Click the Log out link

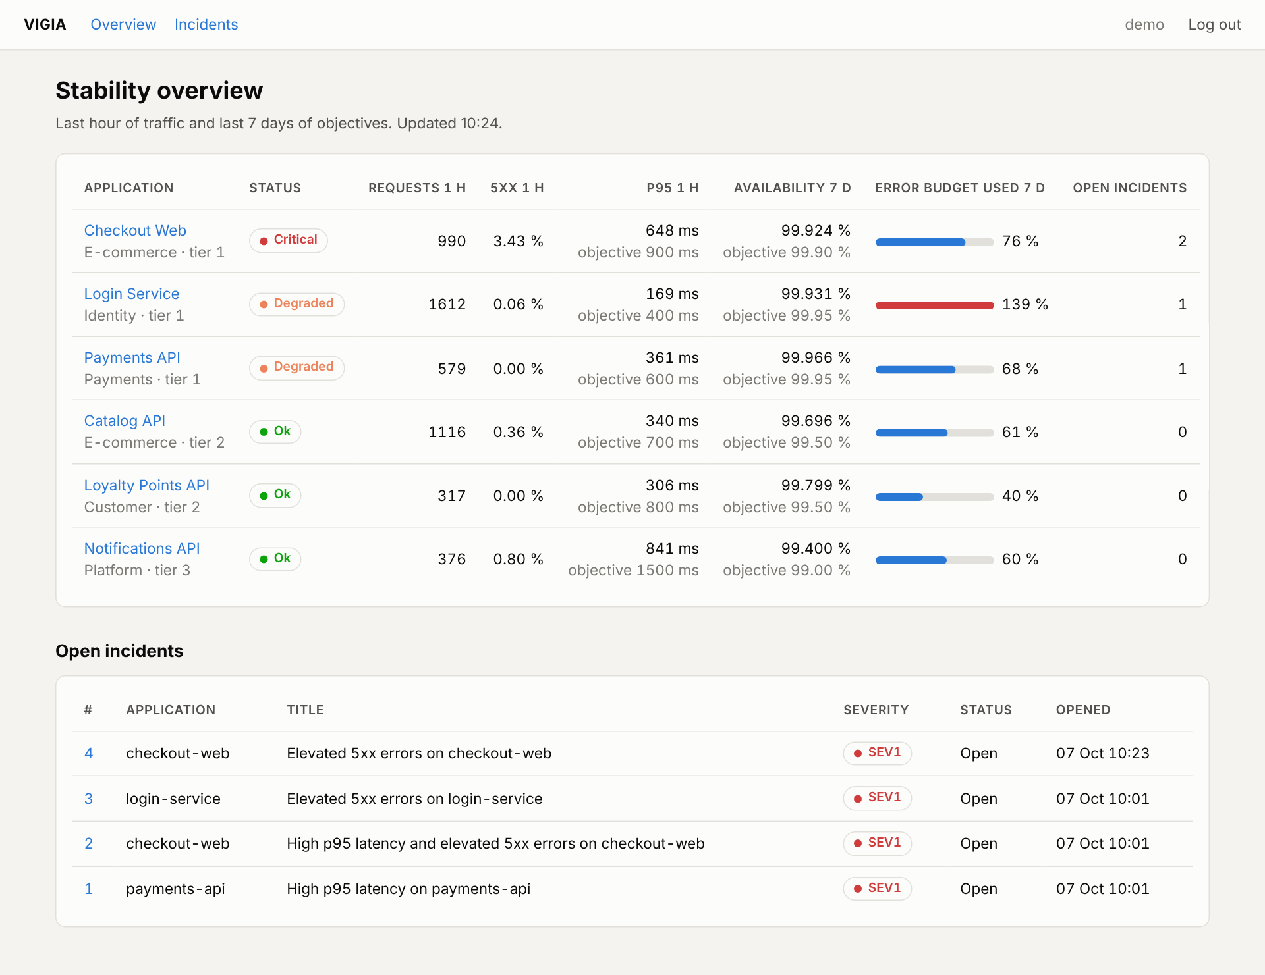pos(1214,24)
